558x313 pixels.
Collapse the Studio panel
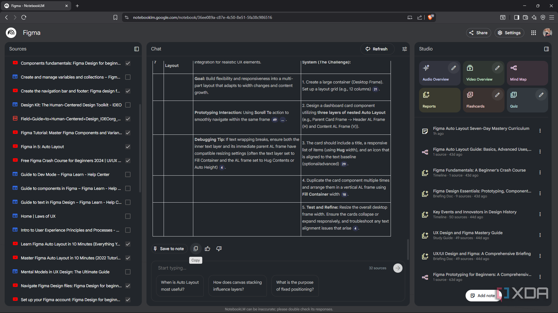[546, 49]
